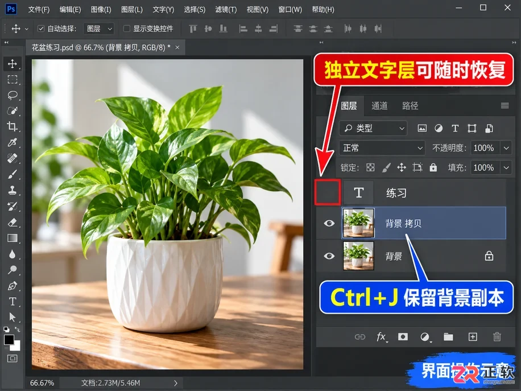Open the 正常 blend mode dropdown
This screenshot has height=391, width=521.
point(382,148)
